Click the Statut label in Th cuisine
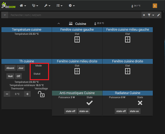165x134 pixels. (37, 74)
